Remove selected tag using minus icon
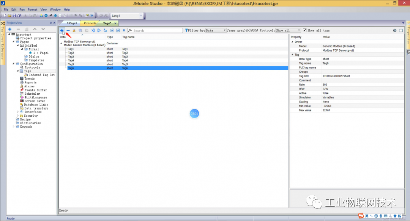The image size is (410, 221). pos(68,30)
